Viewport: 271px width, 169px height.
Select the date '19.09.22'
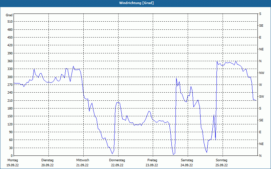pos(13,165)
